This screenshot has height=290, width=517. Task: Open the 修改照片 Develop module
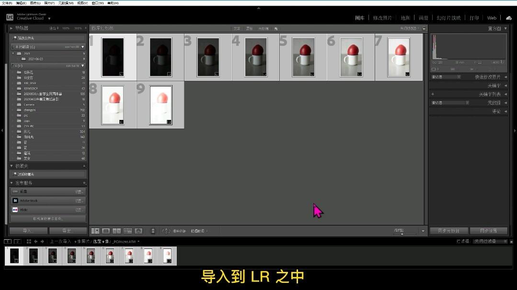click(382, 18)
